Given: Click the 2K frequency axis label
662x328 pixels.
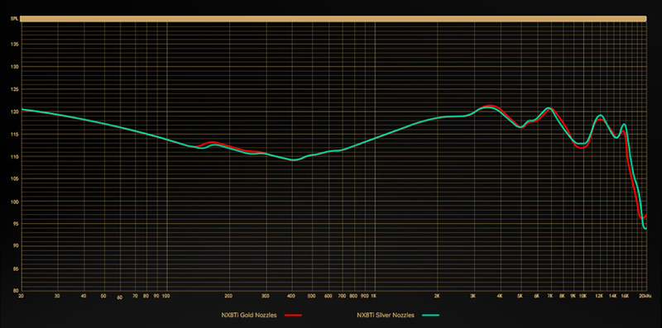Looking at the screenshot, I should [x=437, y=296].
